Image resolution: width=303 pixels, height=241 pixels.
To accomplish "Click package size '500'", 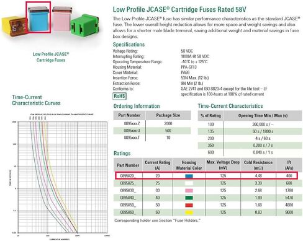I will (168, 131).
